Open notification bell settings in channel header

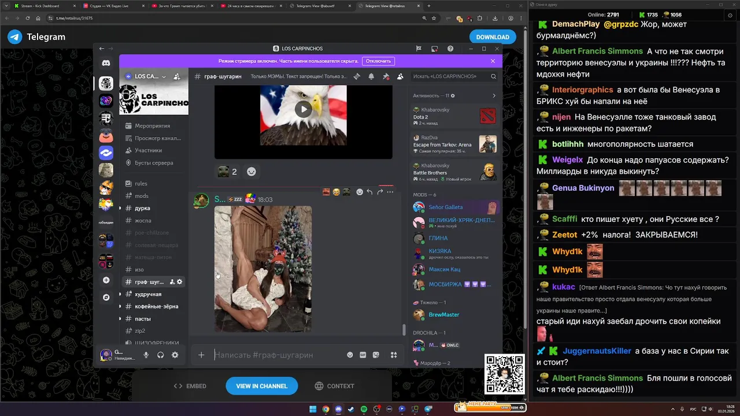[x=371, y=76]
